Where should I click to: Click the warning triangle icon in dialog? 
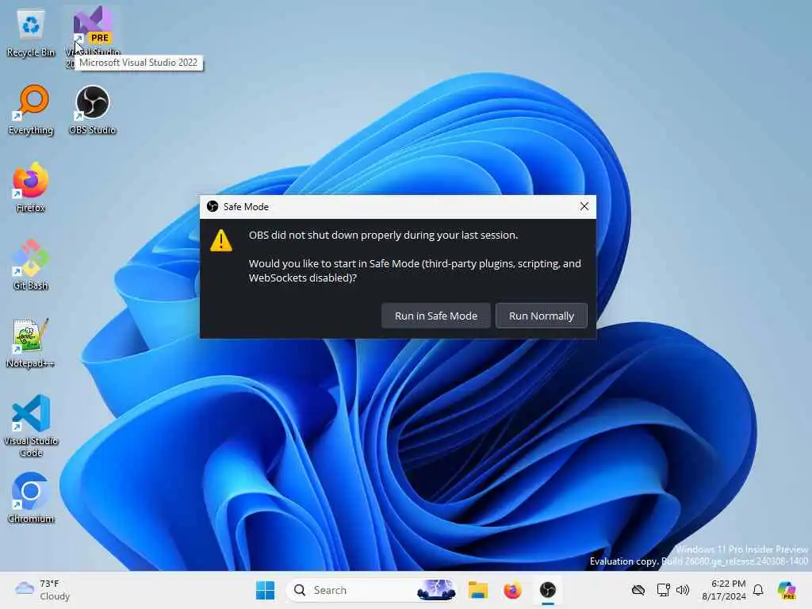tap(221, 240)
